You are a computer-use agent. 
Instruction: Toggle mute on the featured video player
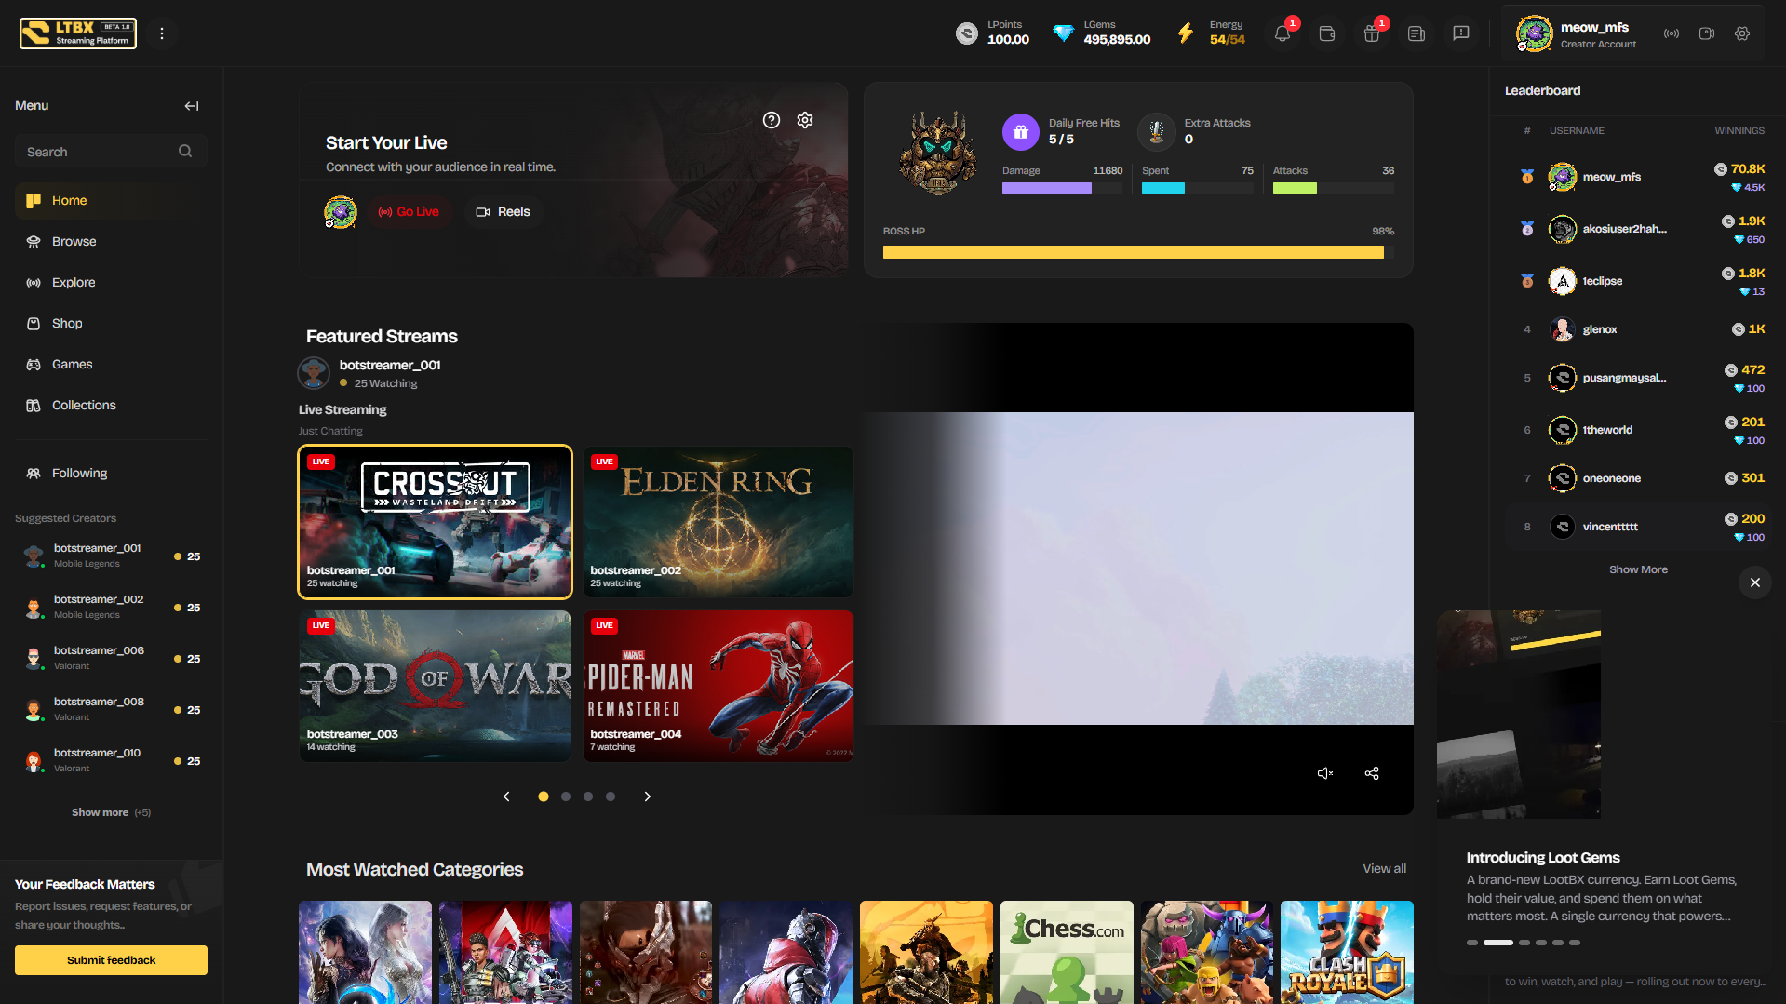[x=1325, y=773]
